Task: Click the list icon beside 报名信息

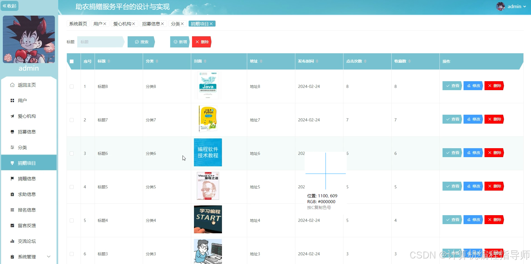Action: coord(12,210)
